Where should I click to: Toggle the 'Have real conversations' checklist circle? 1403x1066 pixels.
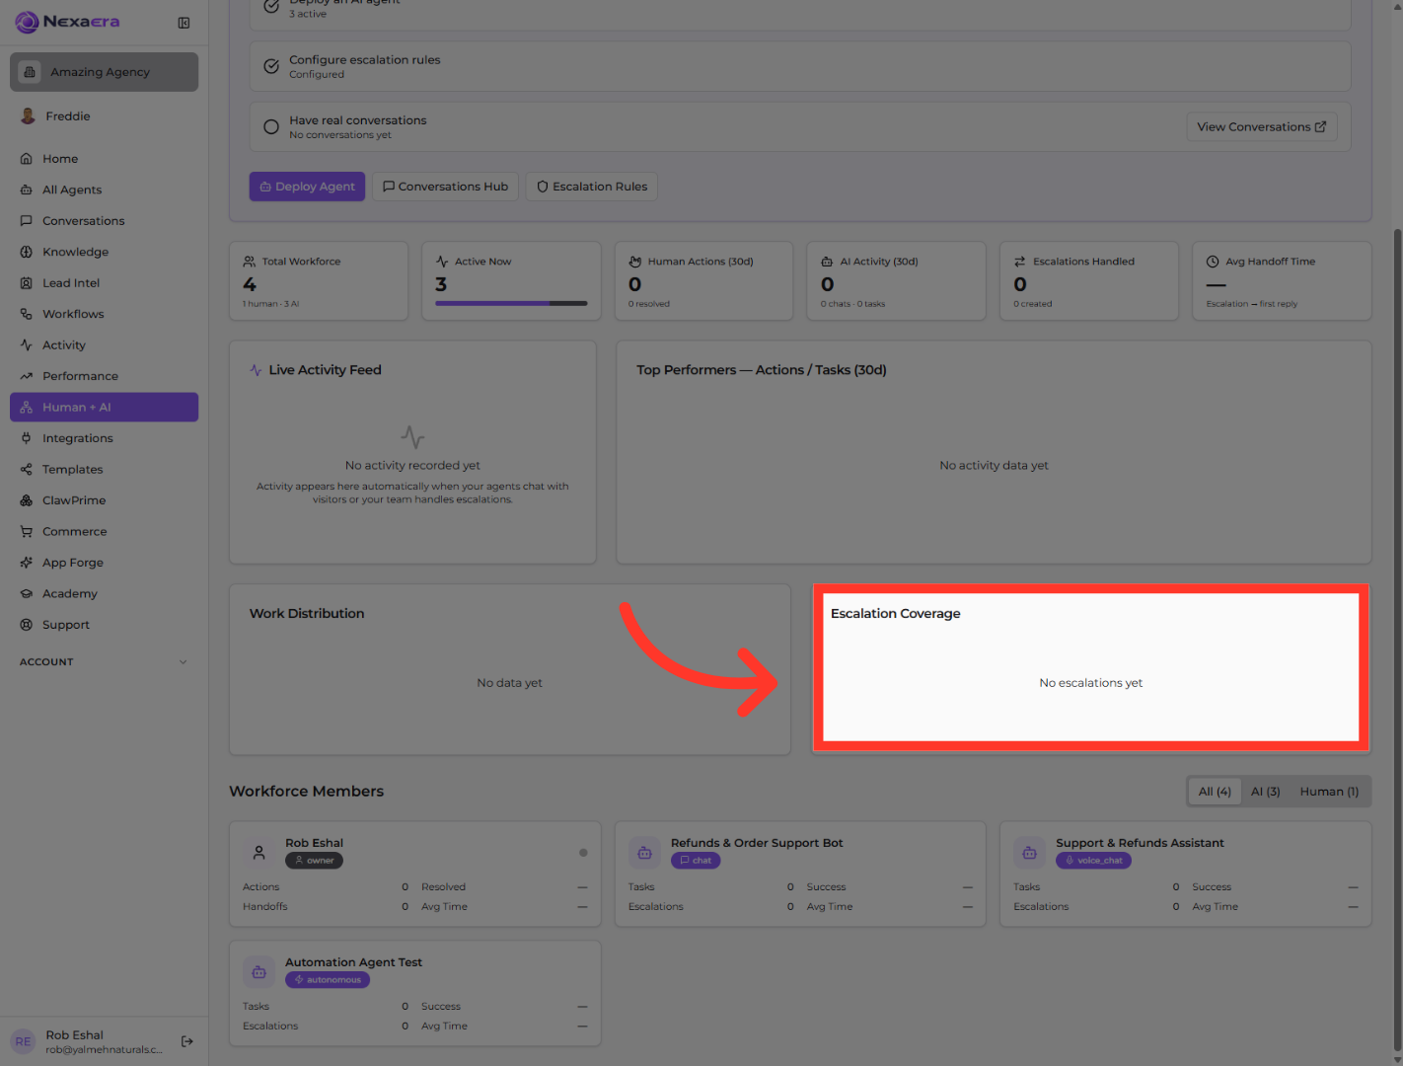[x=271, y=127]
